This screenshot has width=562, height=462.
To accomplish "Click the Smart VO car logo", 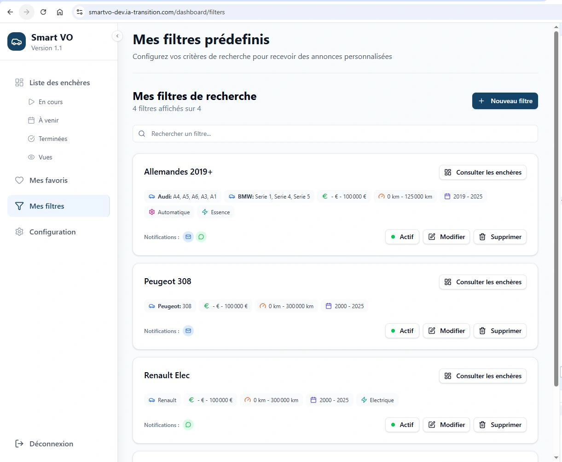I will pos(17,41).
